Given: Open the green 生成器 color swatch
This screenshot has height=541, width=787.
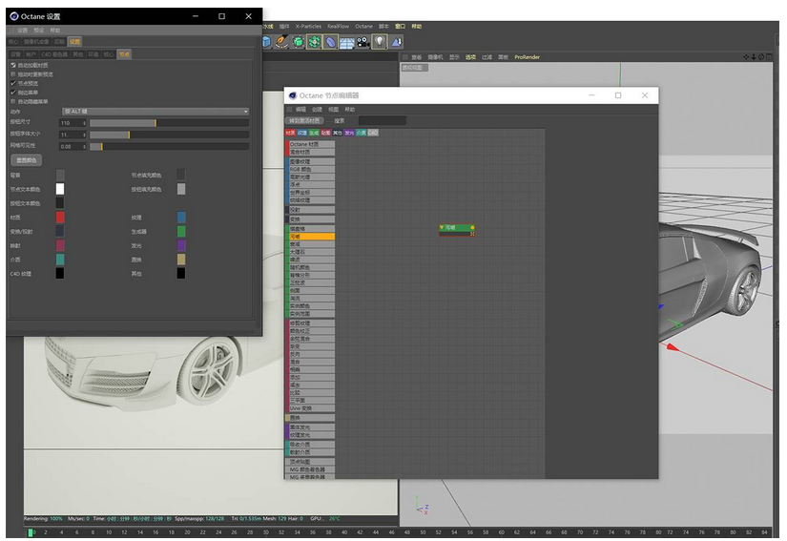Looking at the screenshot, I should [x=181, y=231].
